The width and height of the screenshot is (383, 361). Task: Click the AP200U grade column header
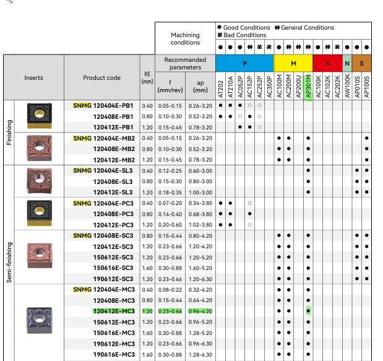pos(298,87)
